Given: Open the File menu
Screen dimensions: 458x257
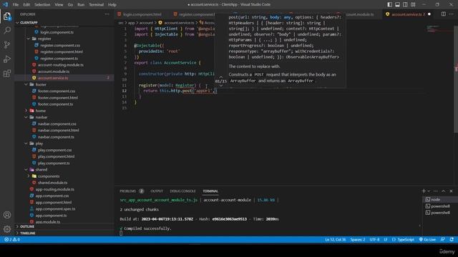Looking at the screenshot, I should [x=16, y=4].
